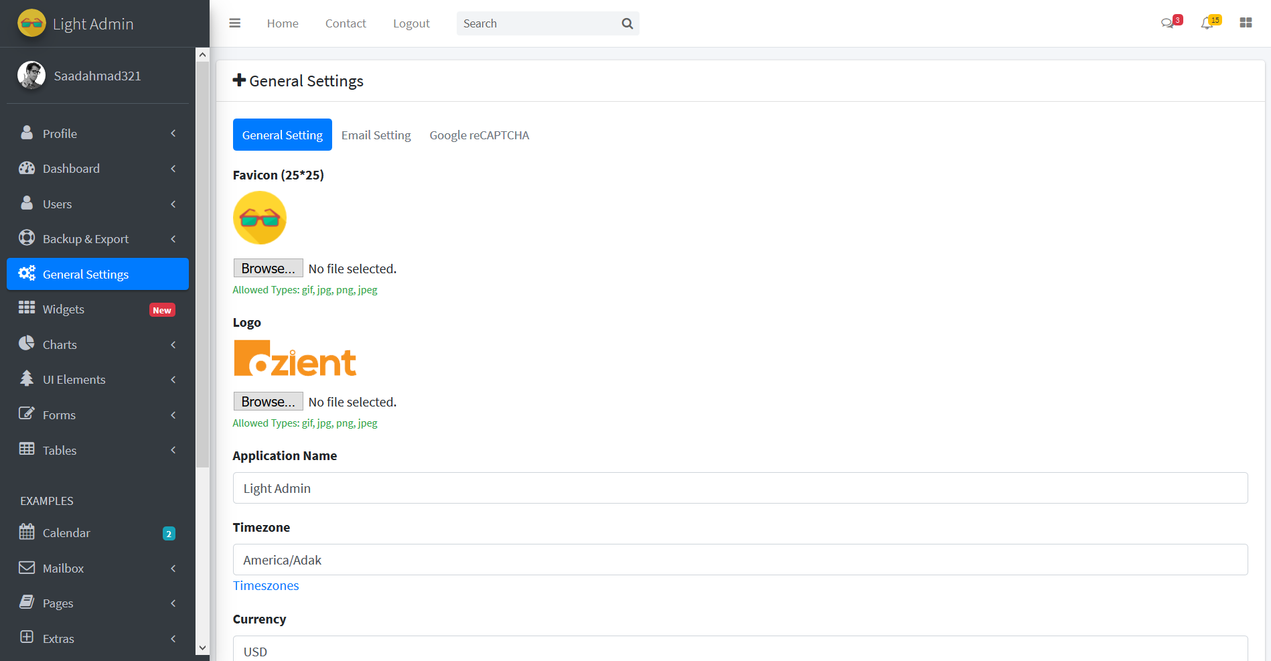Click the Currency input field

point(740,648)
